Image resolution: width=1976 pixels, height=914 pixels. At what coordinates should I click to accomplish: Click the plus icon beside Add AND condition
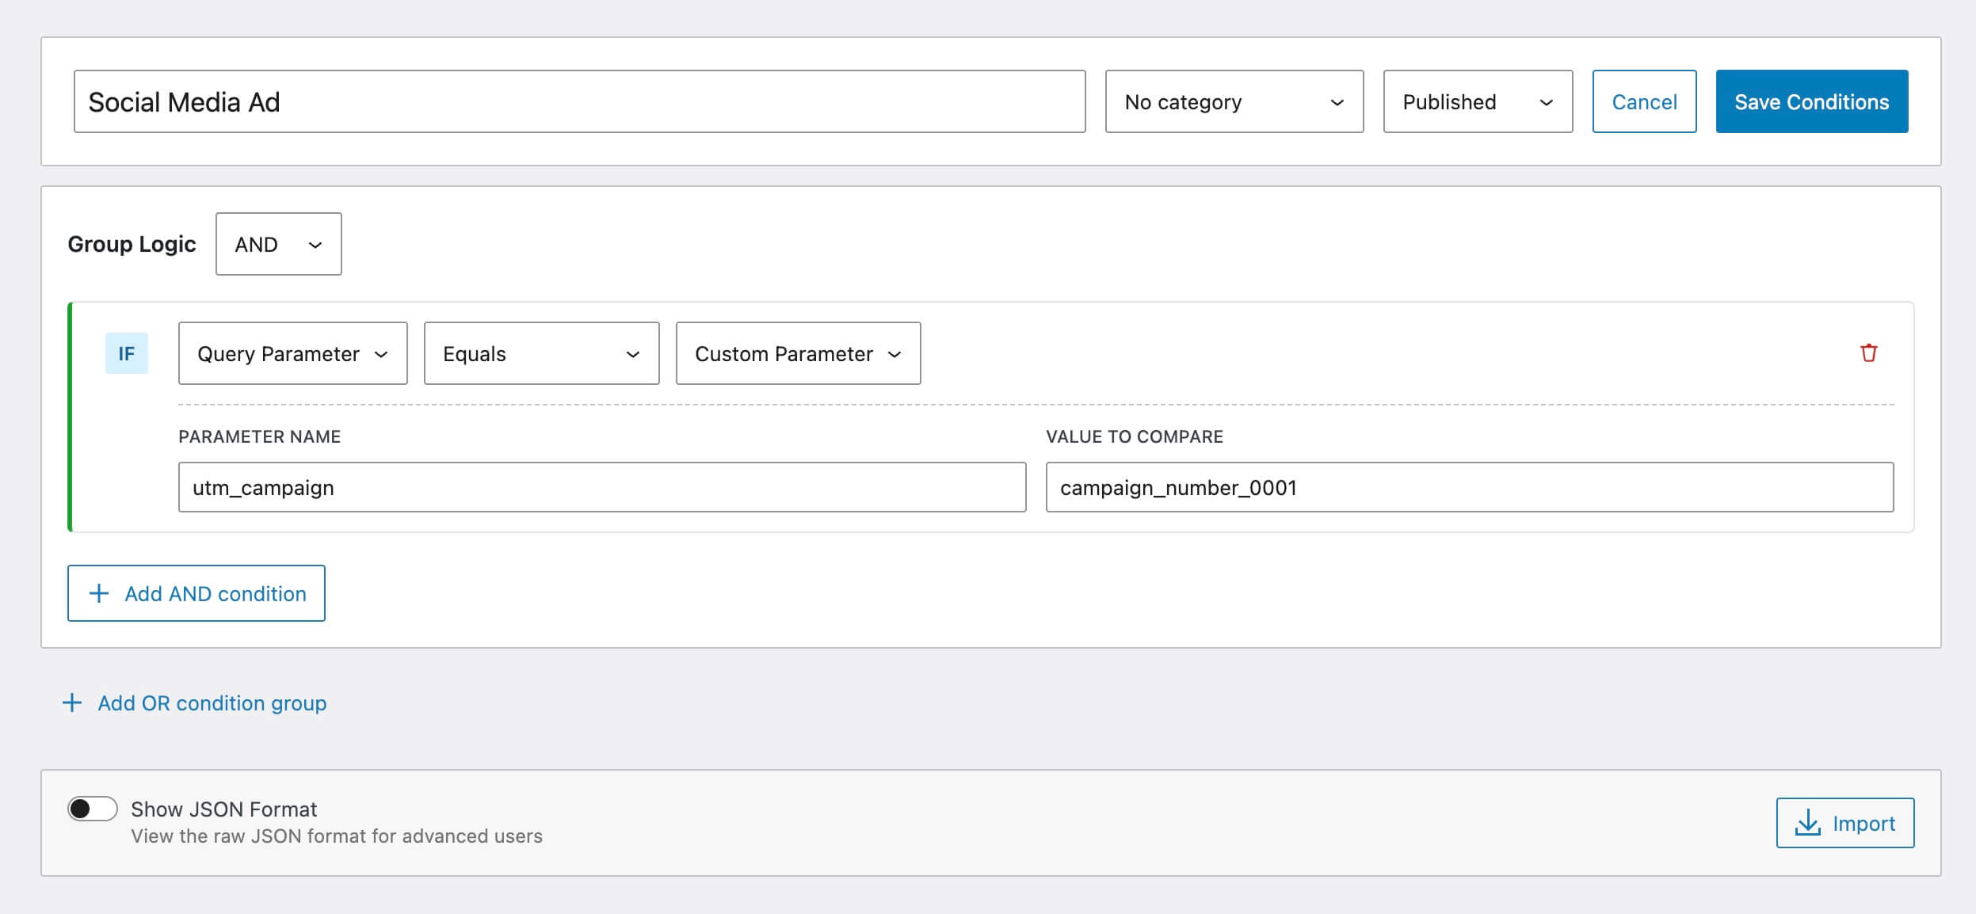point(98,592)
